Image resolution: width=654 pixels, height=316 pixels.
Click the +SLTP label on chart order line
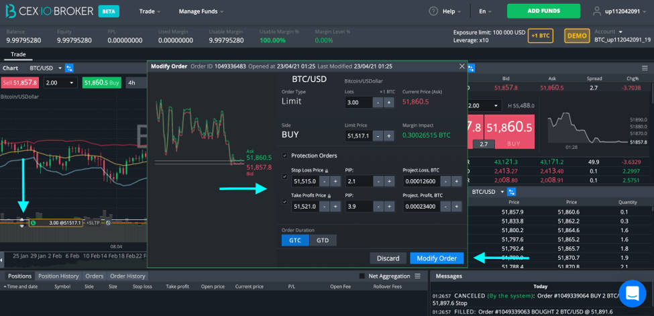tap(93, 223)
